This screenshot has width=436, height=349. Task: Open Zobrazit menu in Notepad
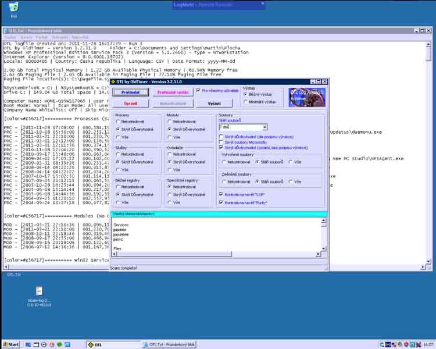click(60, 37)
